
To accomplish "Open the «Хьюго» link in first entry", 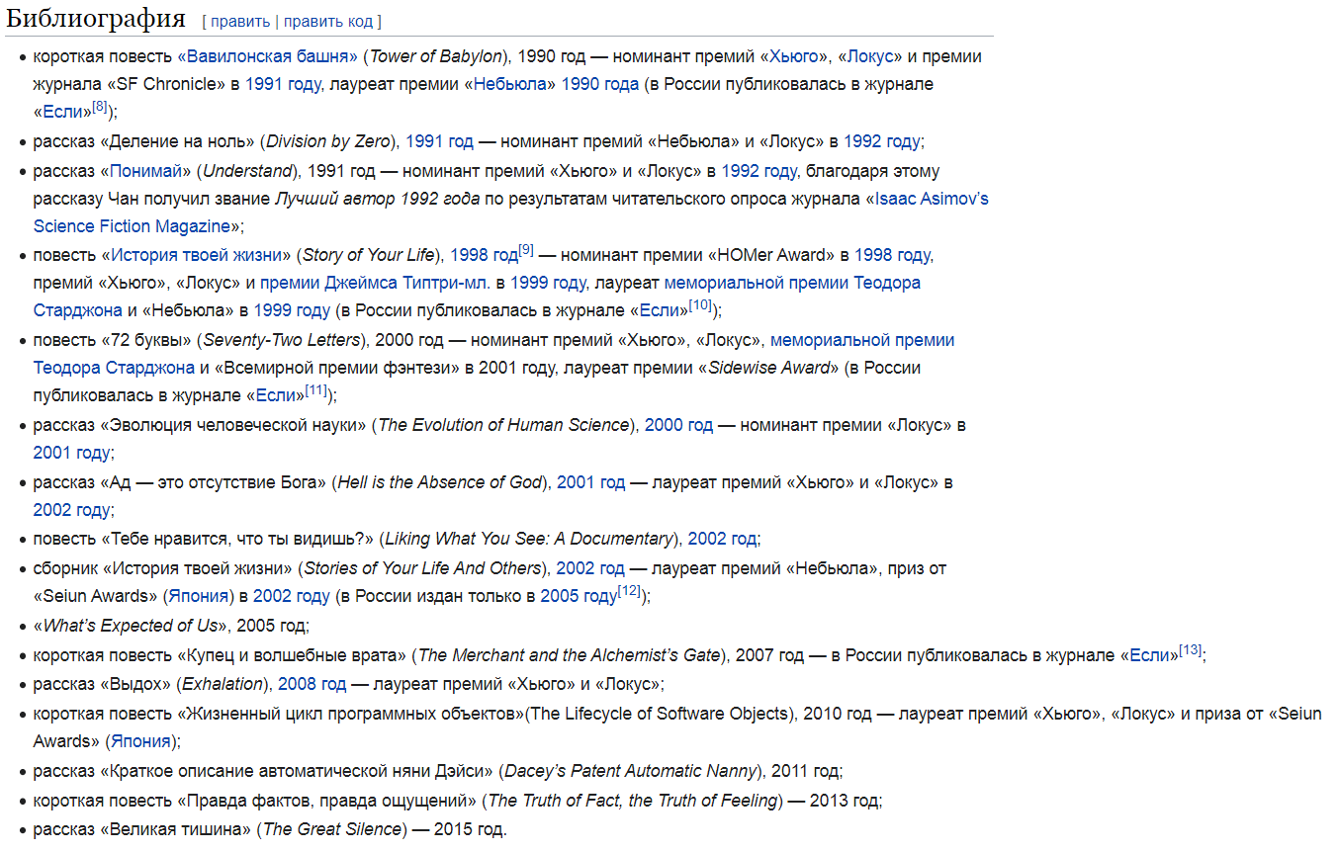I will (x=794, y=56).
